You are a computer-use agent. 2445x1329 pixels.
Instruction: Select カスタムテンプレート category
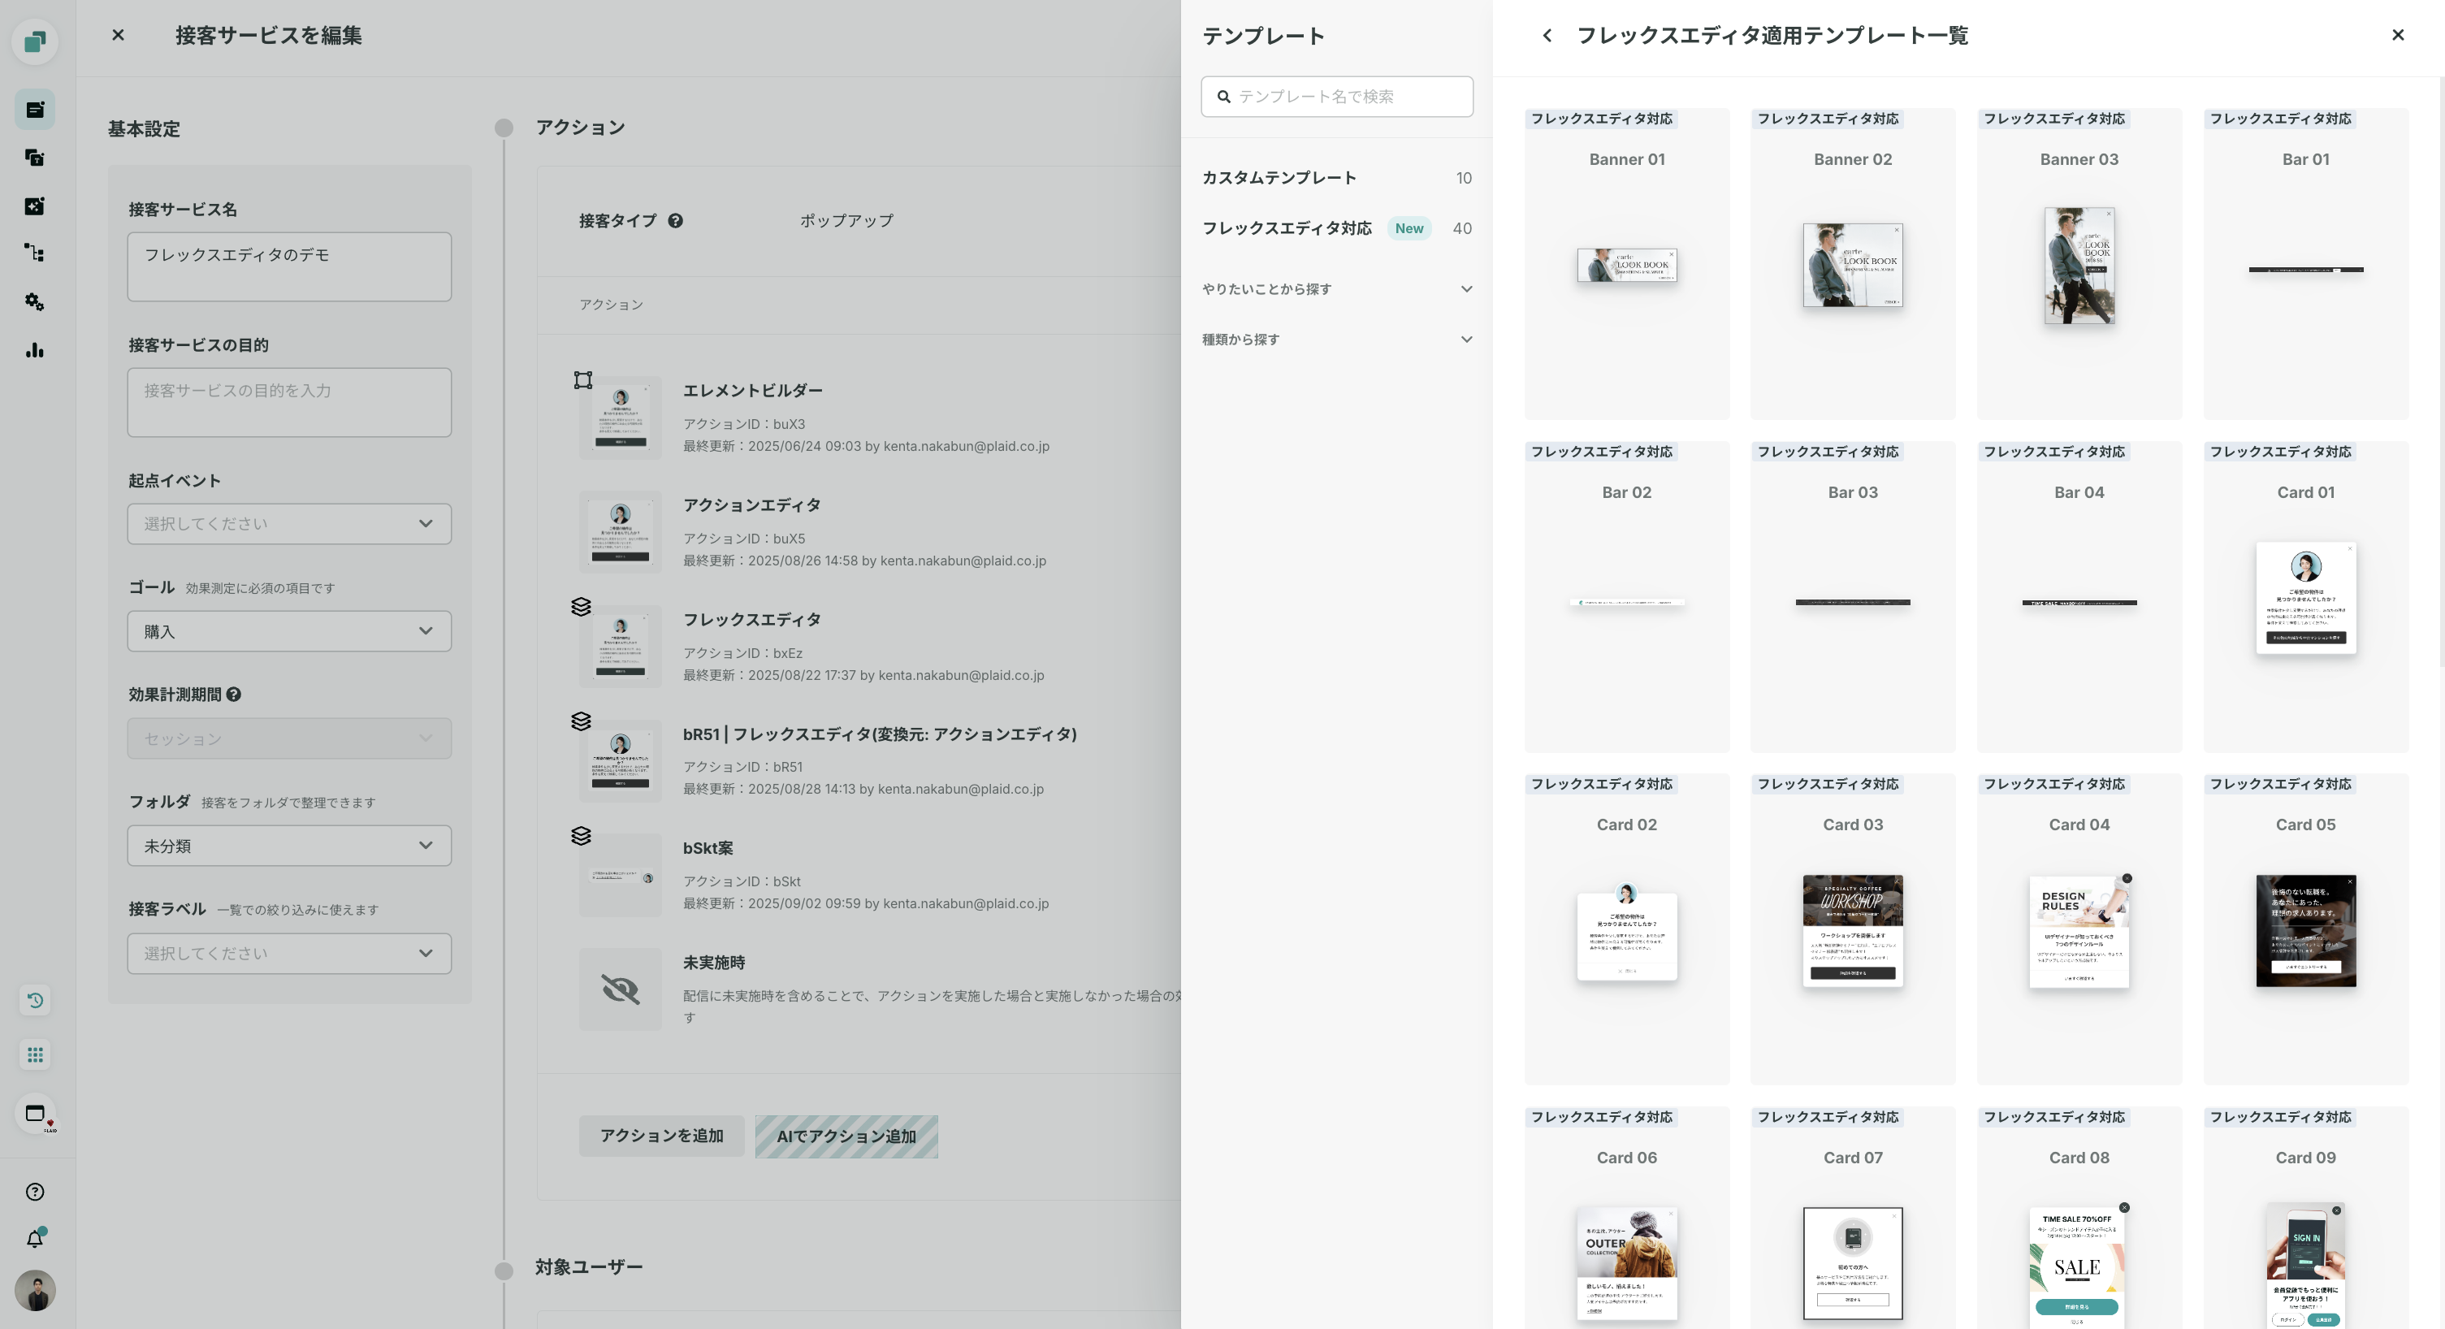point(1336,178)
